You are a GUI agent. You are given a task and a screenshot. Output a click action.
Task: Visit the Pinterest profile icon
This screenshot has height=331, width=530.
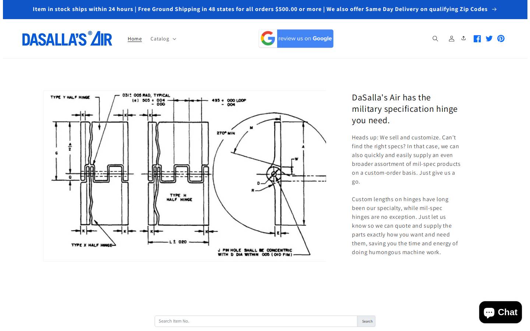click(501, 39)
